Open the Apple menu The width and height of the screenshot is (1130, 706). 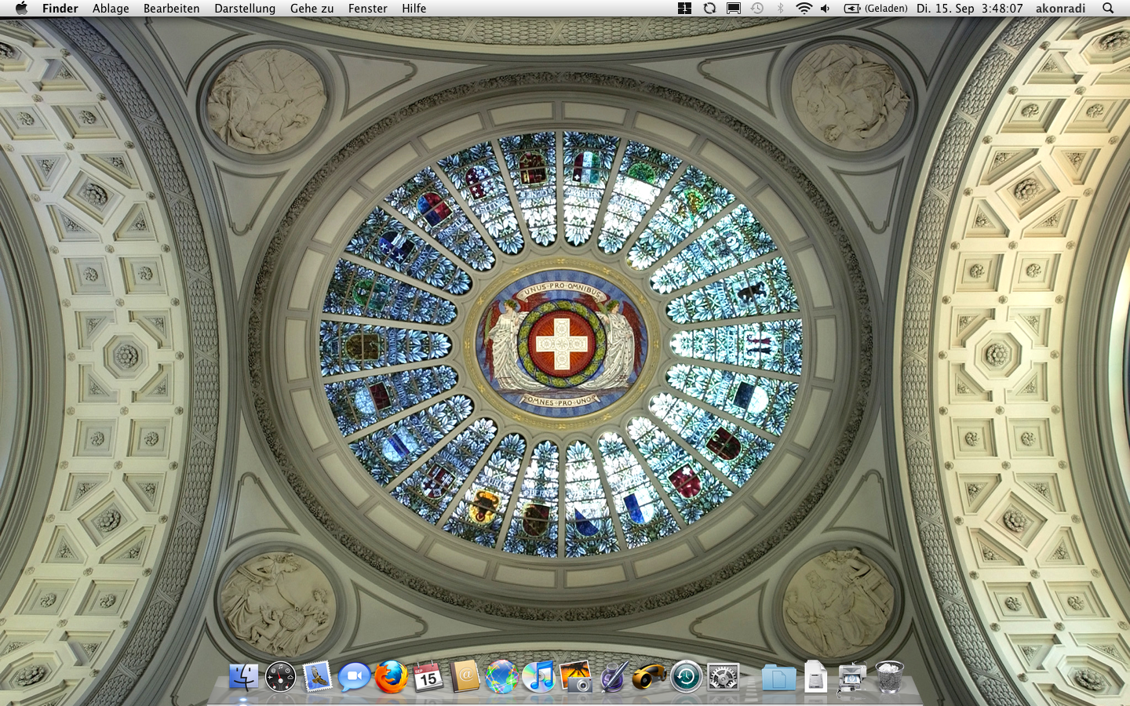[x=21, y=8]
